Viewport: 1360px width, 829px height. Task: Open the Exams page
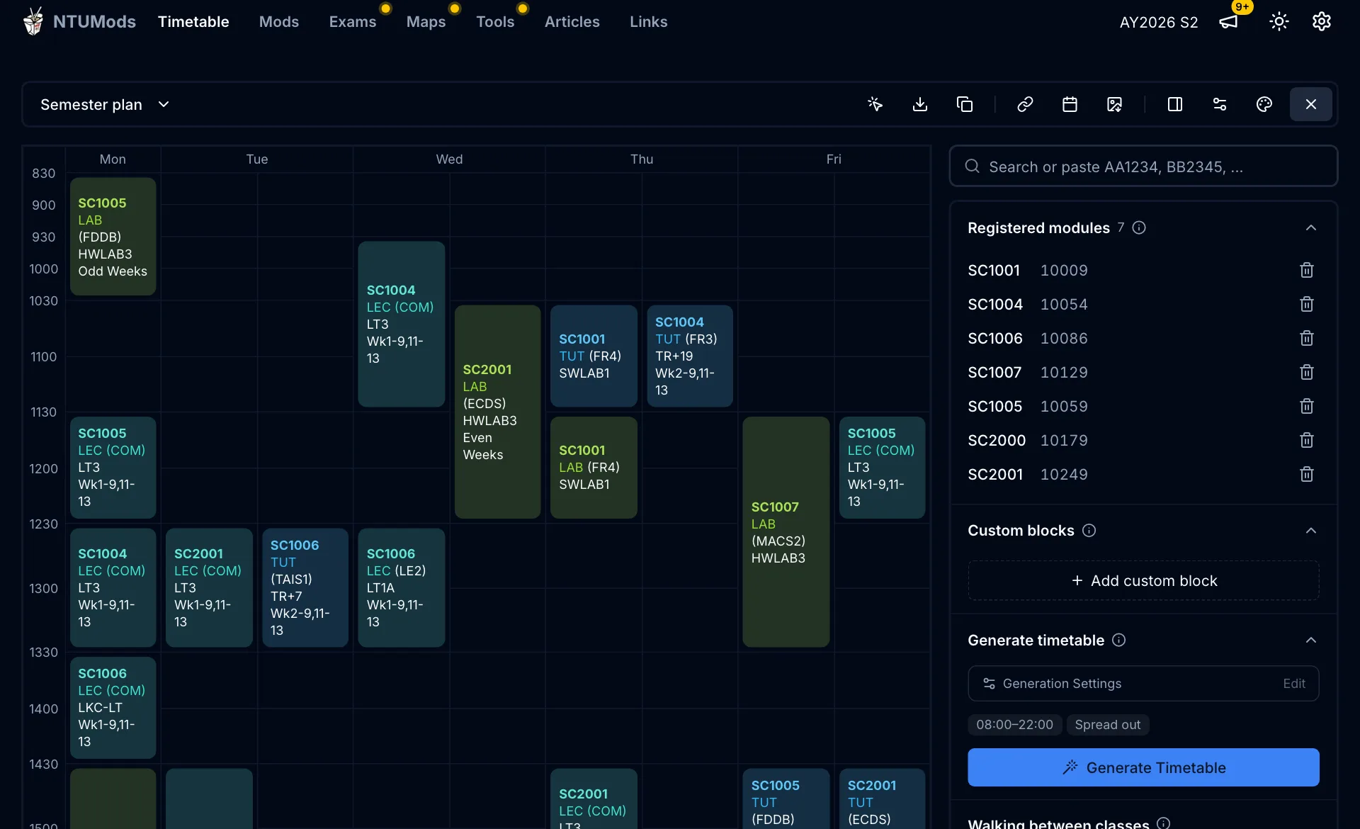[353, 21]
